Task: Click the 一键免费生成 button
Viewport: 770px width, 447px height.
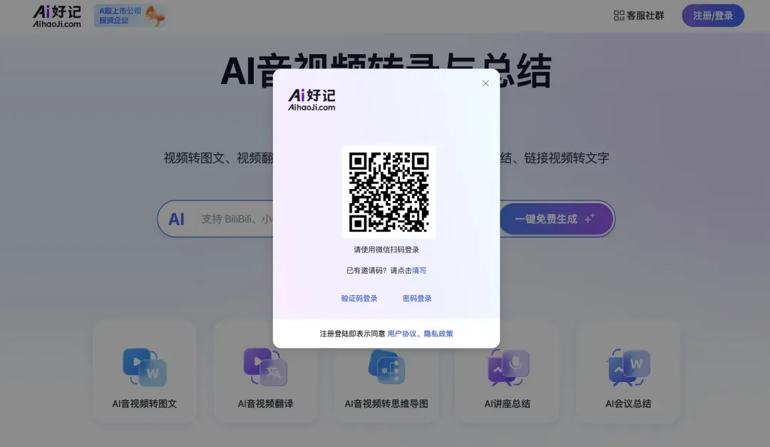Action: pyautogui.click(x=556, y=219)
